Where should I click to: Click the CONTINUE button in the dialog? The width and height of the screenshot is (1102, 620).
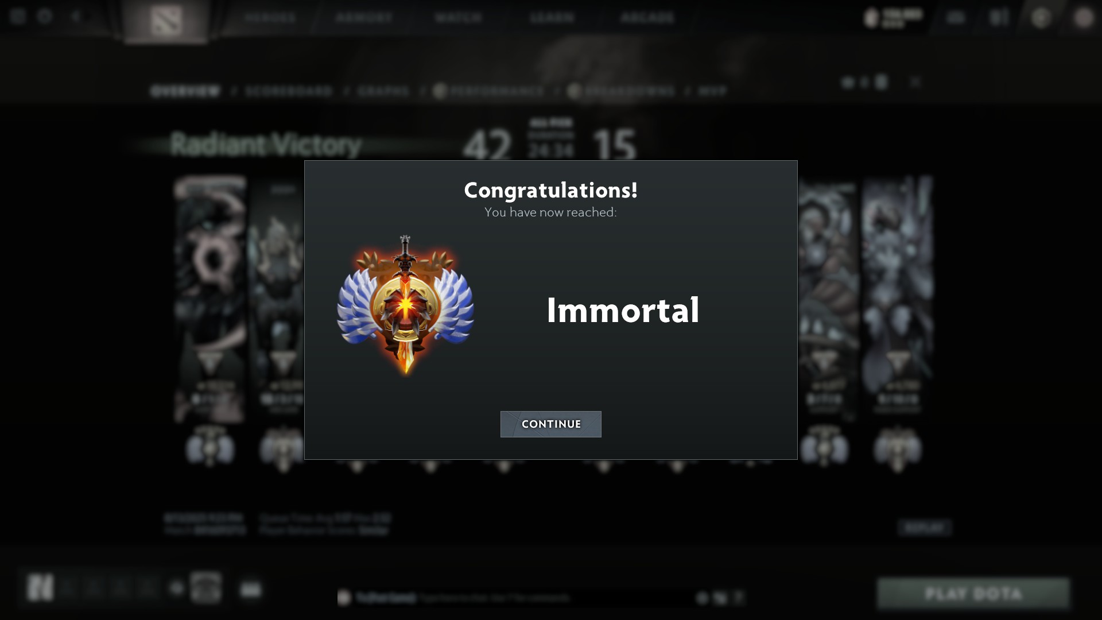tap(550, 424)
